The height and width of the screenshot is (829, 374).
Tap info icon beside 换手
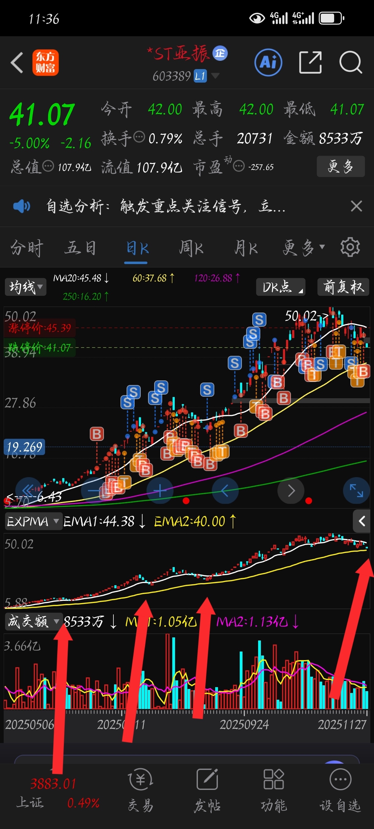pyautogui.click(x=139, y=137)
